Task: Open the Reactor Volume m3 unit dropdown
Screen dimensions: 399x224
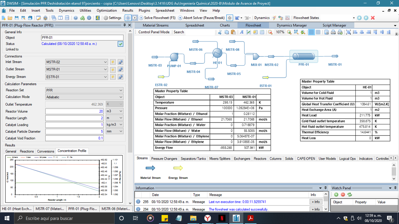Action: tap(120, 111)
